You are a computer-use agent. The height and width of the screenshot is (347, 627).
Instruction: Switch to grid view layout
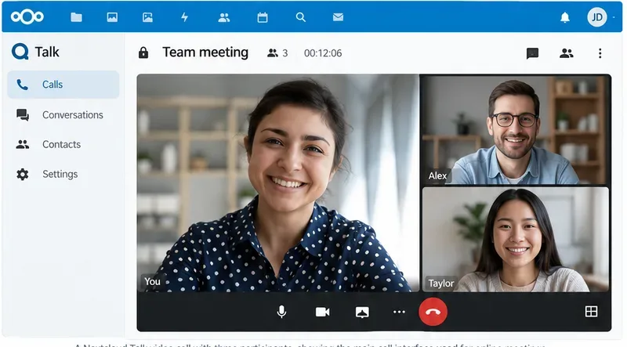coord(591,312)
